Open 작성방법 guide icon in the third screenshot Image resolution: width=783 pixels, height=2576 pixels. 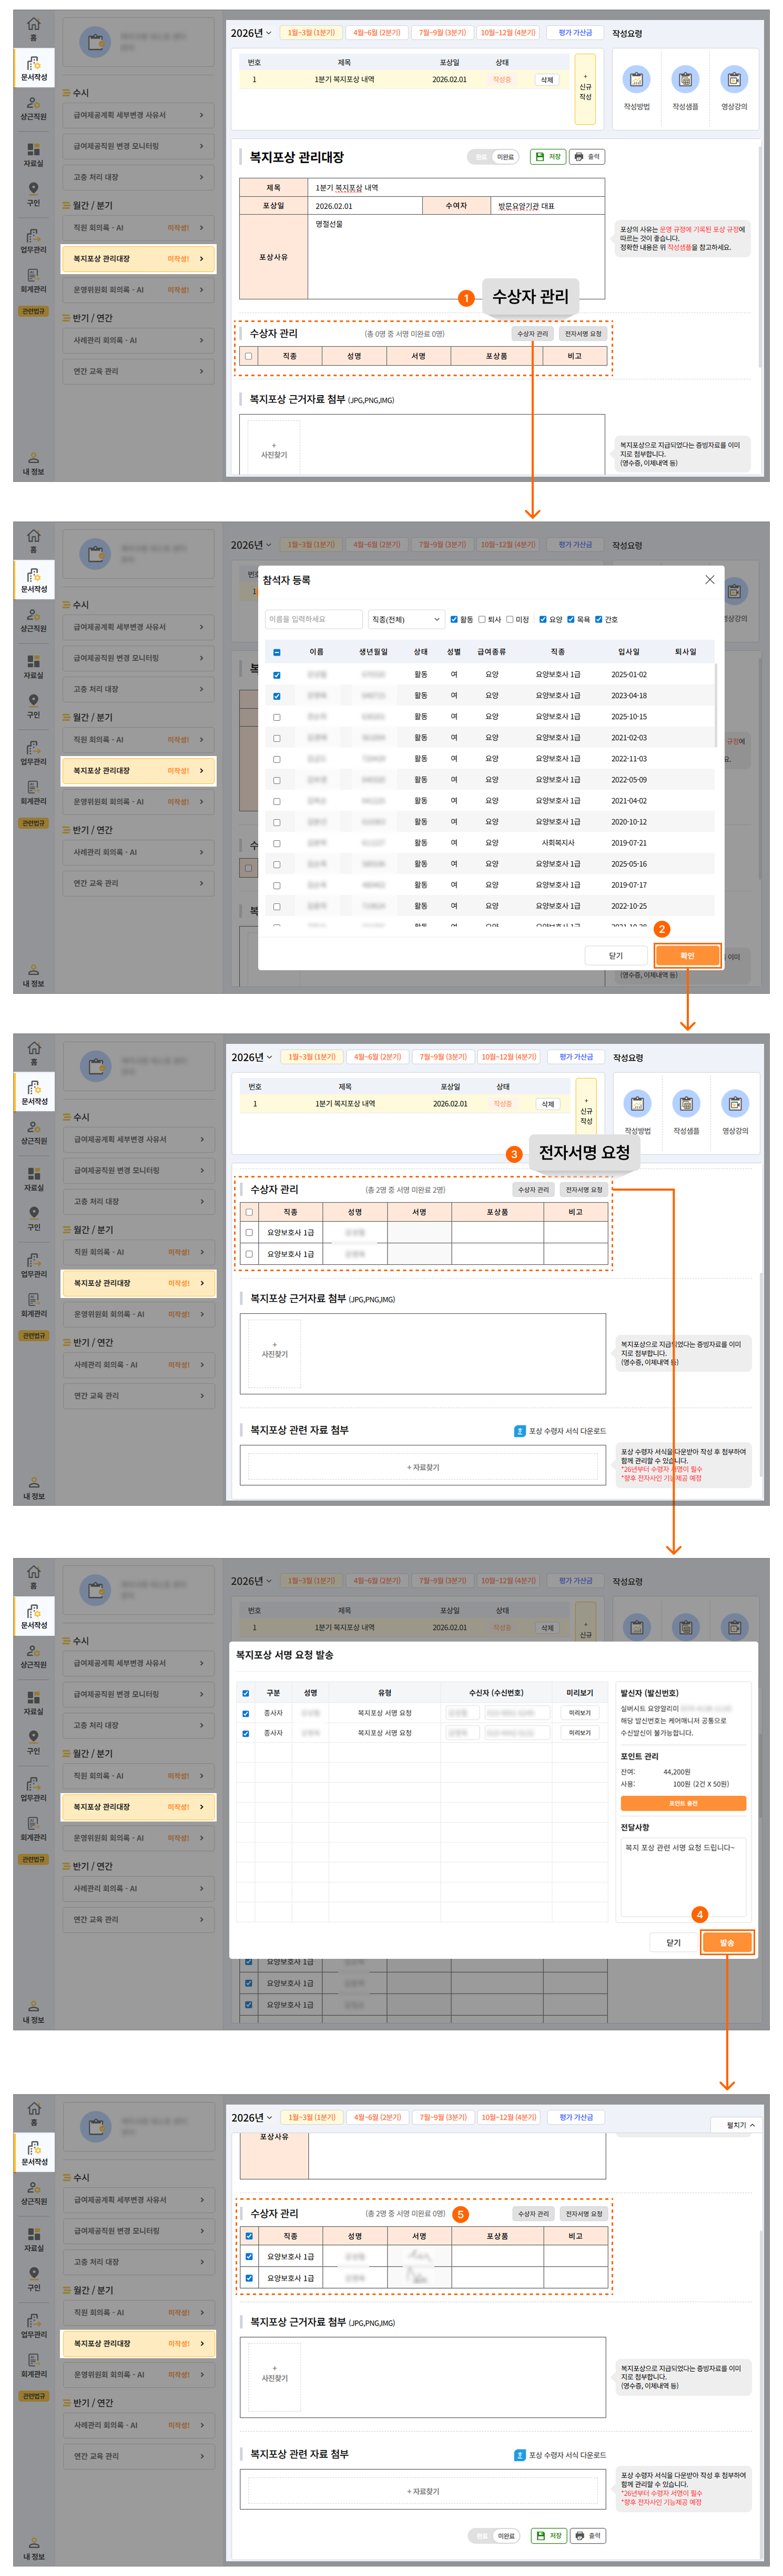[637, 1103]
